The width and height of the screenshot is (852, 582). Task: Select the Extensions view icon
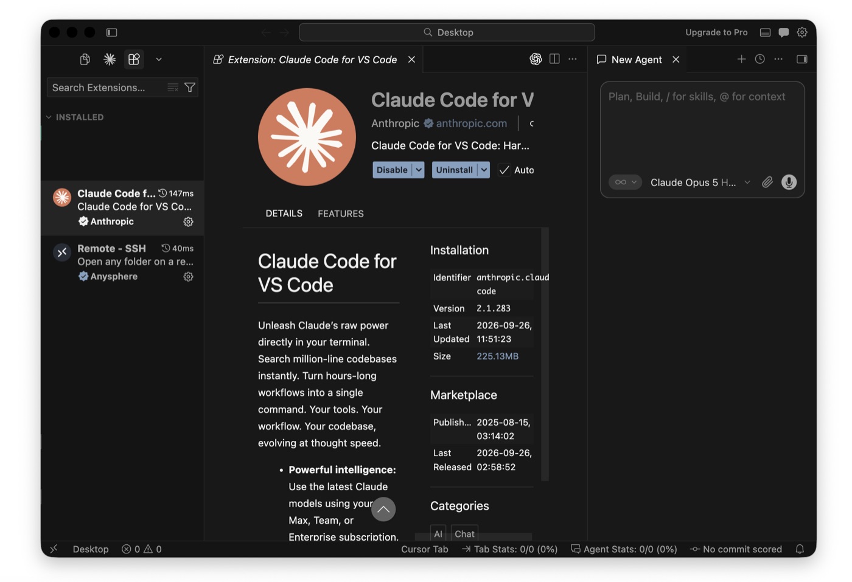[134, 59]
